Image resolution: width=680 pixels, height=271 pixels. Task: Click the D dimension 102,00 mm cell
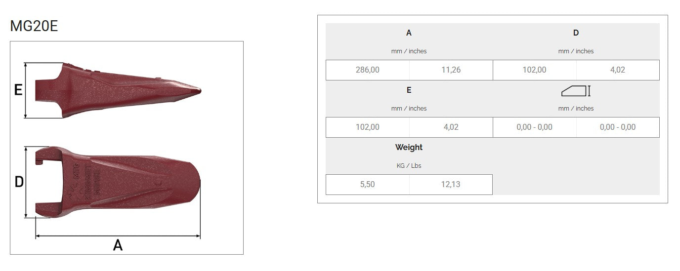pos(535,70)
